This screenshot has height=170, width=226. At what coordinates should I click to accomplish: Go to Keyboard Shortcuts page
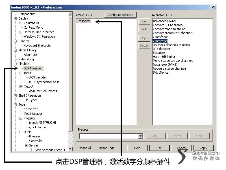[x=37, y=46]
